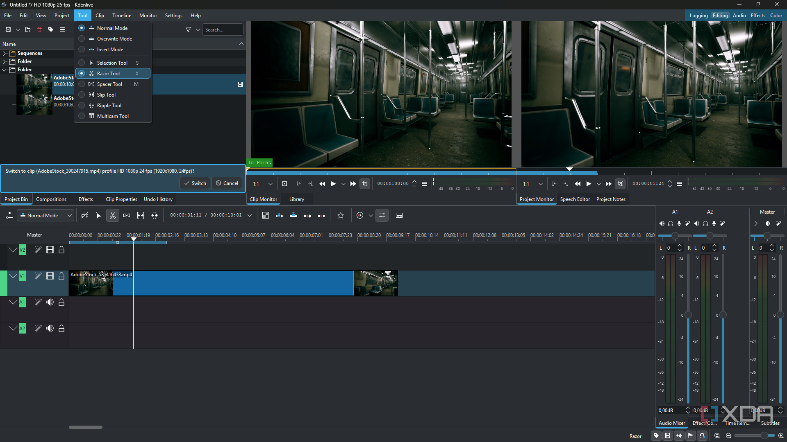Adjust the Master balance slider in Audio Mixer
This screenshot has width=787, height=442.
(x=767, y=236)
